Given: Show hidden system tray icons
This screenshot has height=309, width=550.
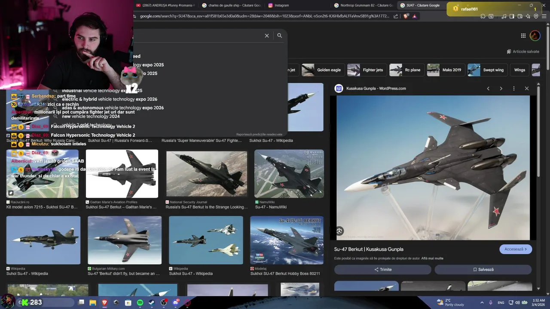Looking at the screenshot, I should pyautogui.click(x=482, y=303).
